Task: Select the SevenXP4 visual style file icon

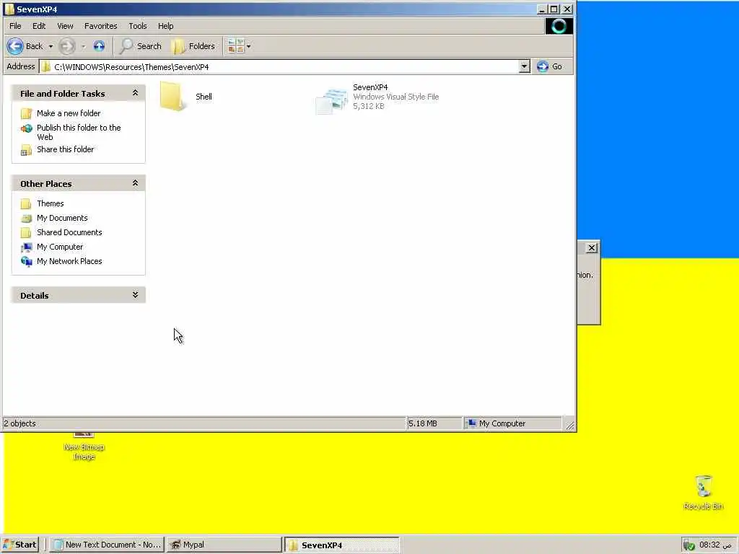Action: pyautogui.click(x=332, y=100)
